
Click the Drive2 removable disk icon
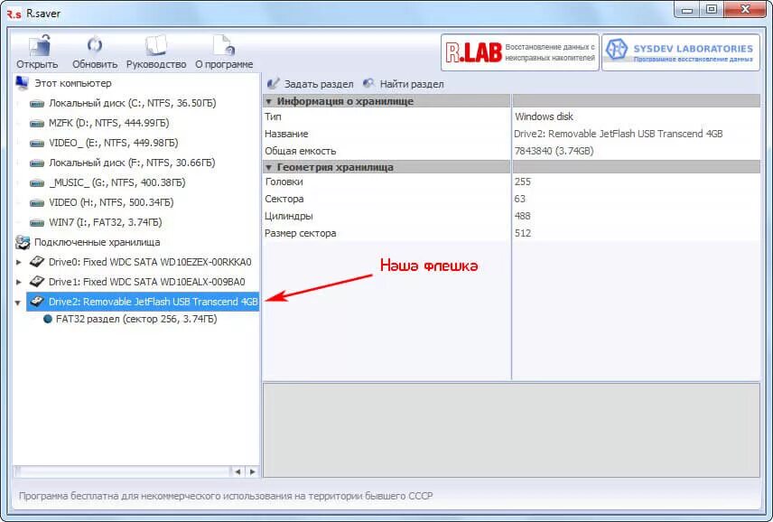tap(37, 301)
